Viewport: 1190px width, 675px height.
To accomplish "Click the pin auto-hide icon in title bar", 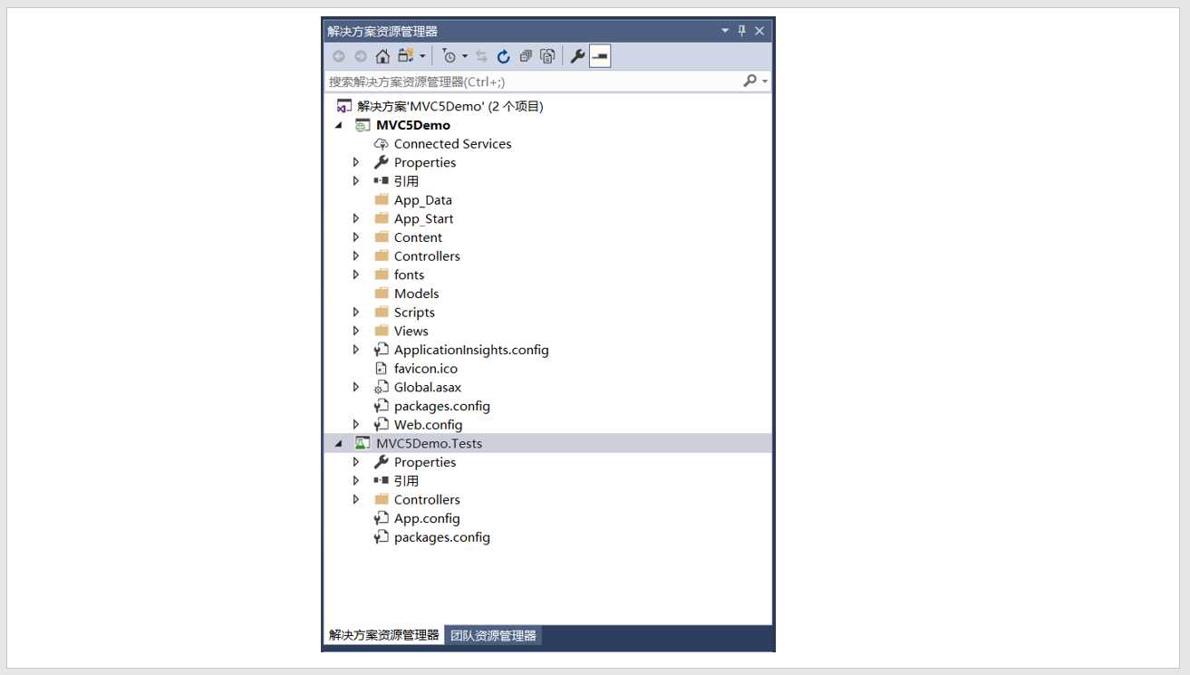I will coord(741,31).
